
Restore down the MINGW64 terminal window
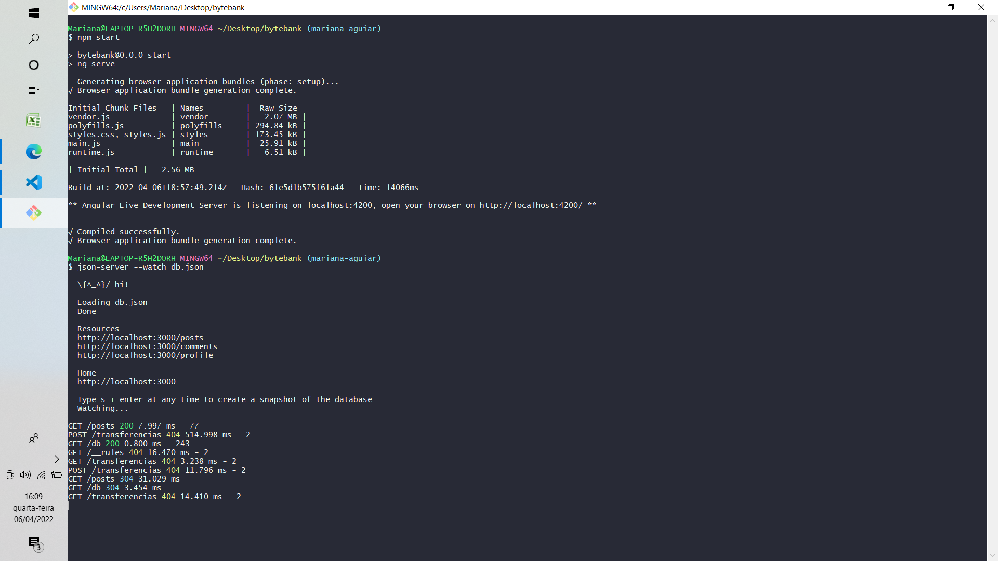pyautogui.click(x=951, y=7)
